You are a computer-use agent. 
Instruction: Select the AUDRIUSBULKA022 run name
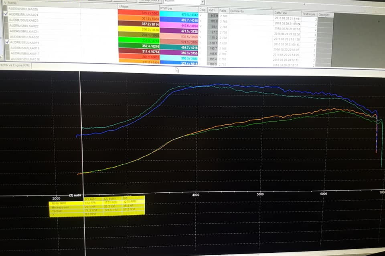pos(24,26)
